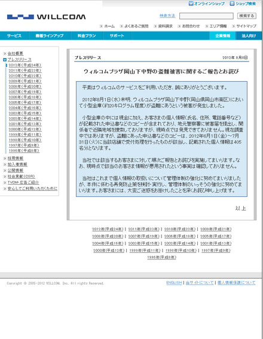Screen dimensions: 263x339
Task: Select 2010年(平成22年) in the sidebar
Action: 25,76
